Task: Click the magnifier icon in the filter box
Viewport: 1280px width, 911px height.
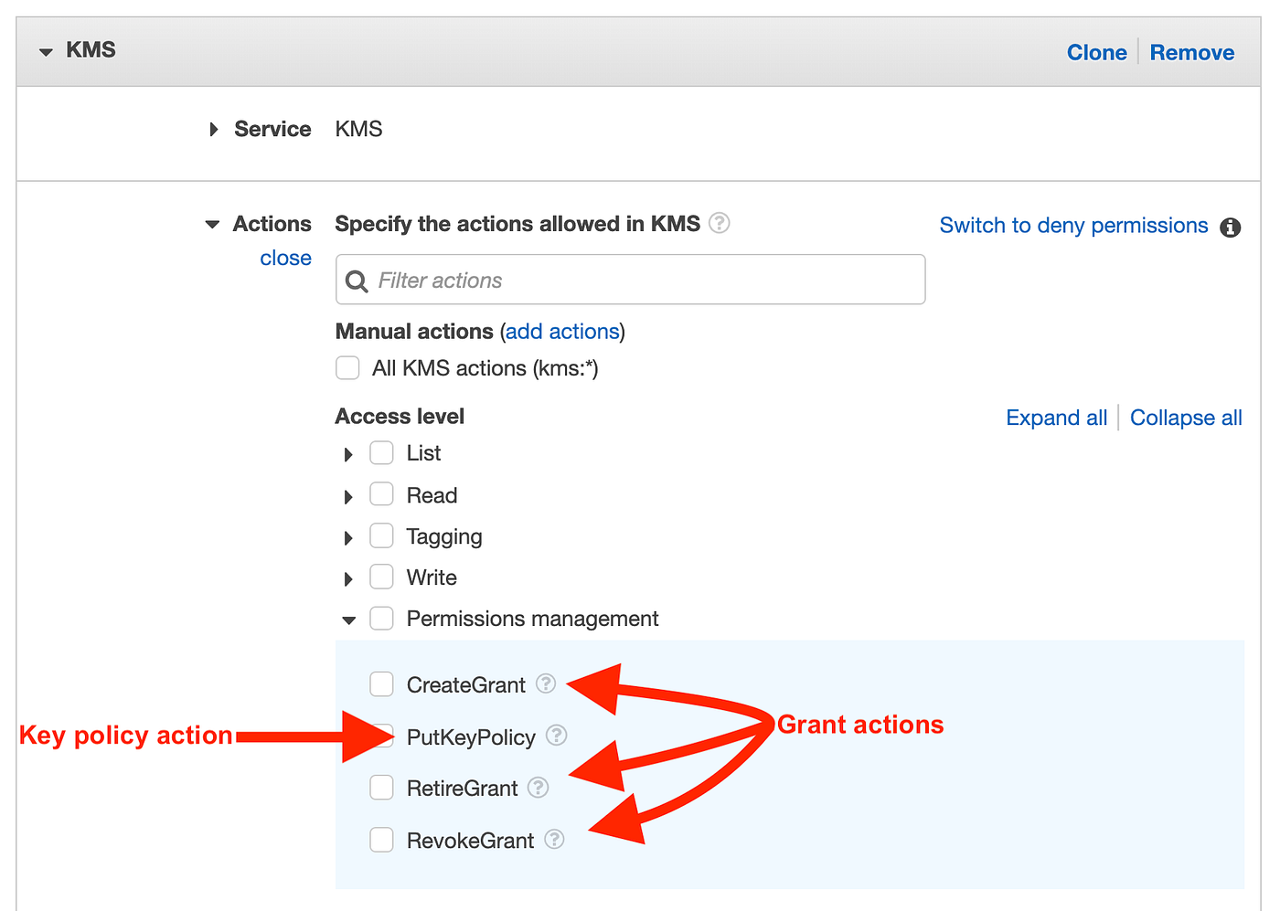Action: (x=357, y=280)
